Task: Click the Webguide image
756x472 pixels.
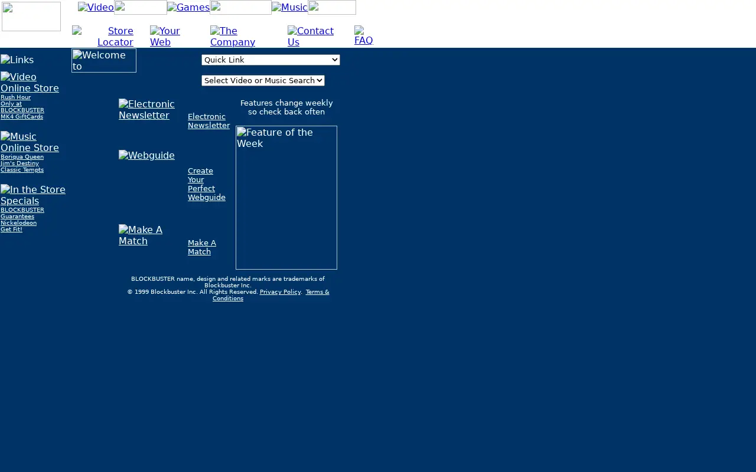Action: 146,156
